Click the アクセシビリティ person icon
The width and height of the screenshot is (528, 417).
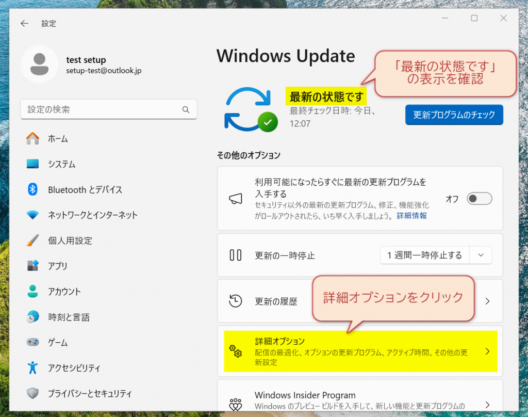point(33,367)
